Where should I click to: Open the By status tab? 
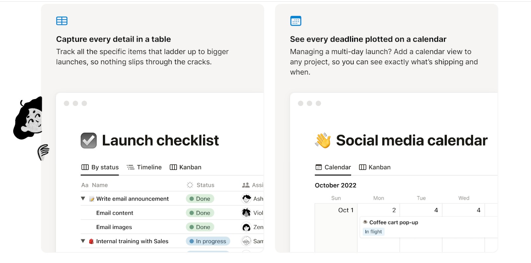pos(100,167)
